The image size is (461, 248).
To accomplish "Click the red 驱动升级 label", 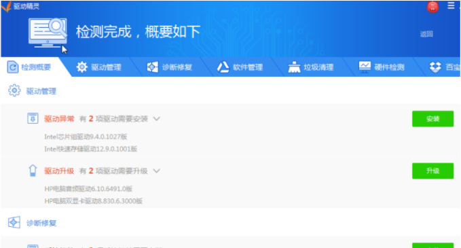I will click(59, 171).
